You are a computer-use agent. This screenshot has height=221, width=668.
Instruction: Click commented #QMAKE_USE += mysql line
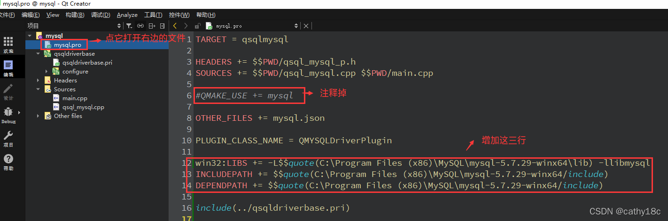point(244,96)
